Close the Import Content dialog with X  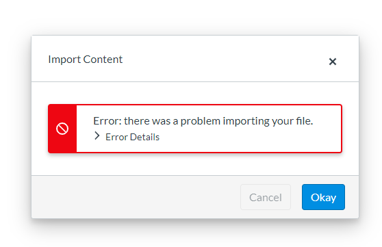[x=332, y=62]
